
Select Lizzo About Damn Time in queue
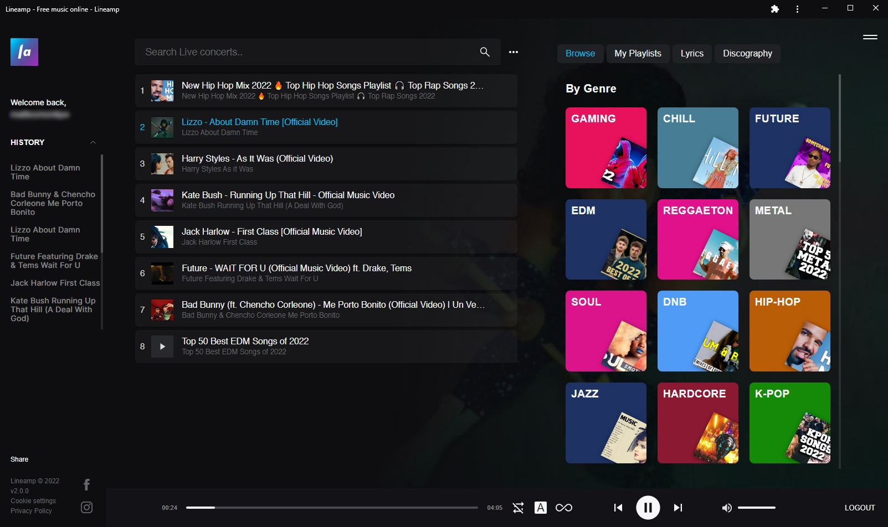326,127
